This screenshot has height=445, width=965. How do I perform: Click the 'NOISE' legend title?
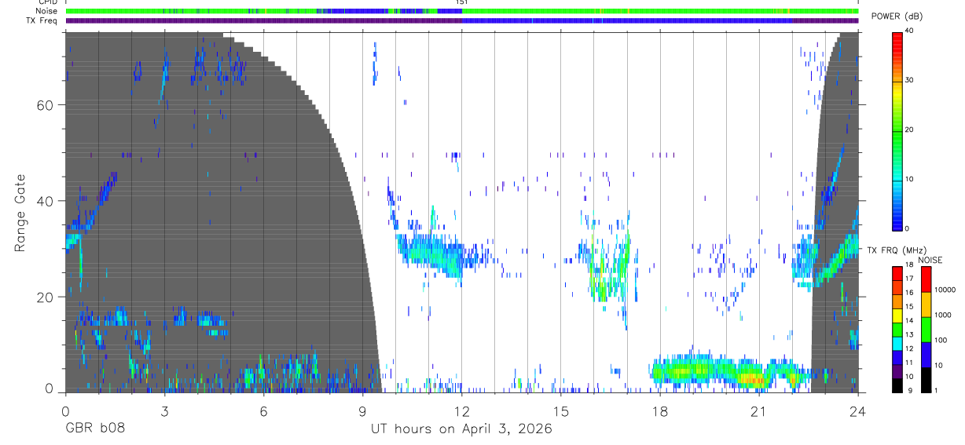tap(930, 260)
